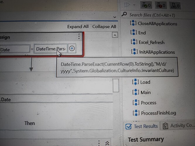Click the Test Summary heading

pos(146,139)
